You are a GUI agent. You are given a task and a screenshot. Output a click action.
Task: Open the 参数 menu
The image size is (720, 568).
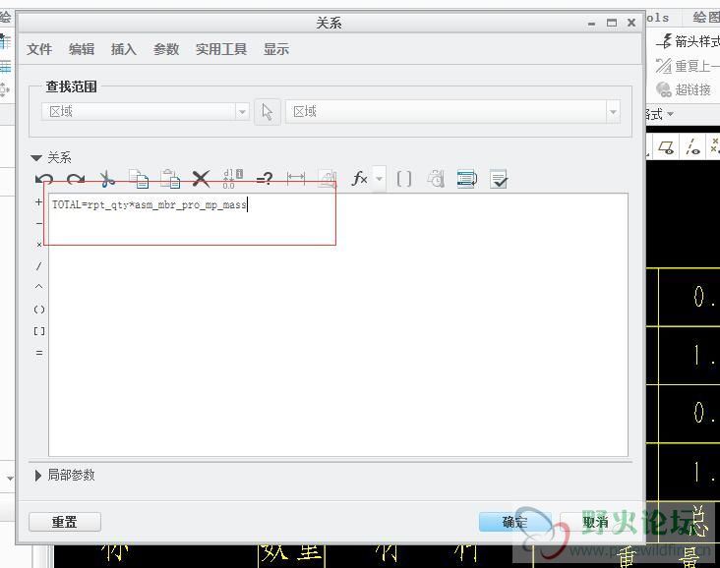pos(166,49)
